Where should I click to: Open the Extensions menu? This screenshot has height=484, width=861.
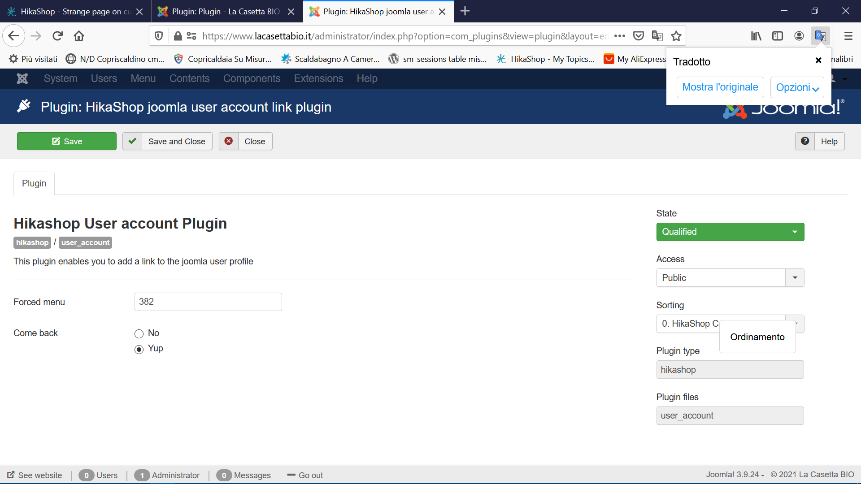click(318, 78)
